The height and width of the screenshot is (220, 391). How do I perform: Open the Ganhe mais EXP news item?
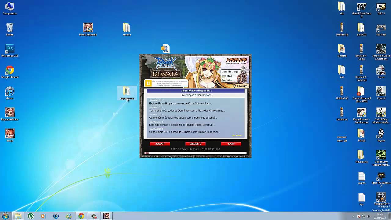coord(185,132)
